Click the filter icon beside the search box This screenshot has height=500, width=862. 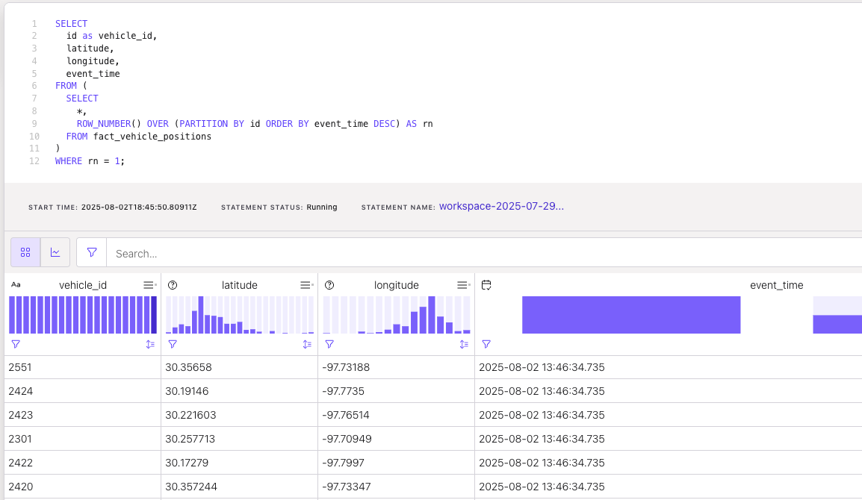92,253
